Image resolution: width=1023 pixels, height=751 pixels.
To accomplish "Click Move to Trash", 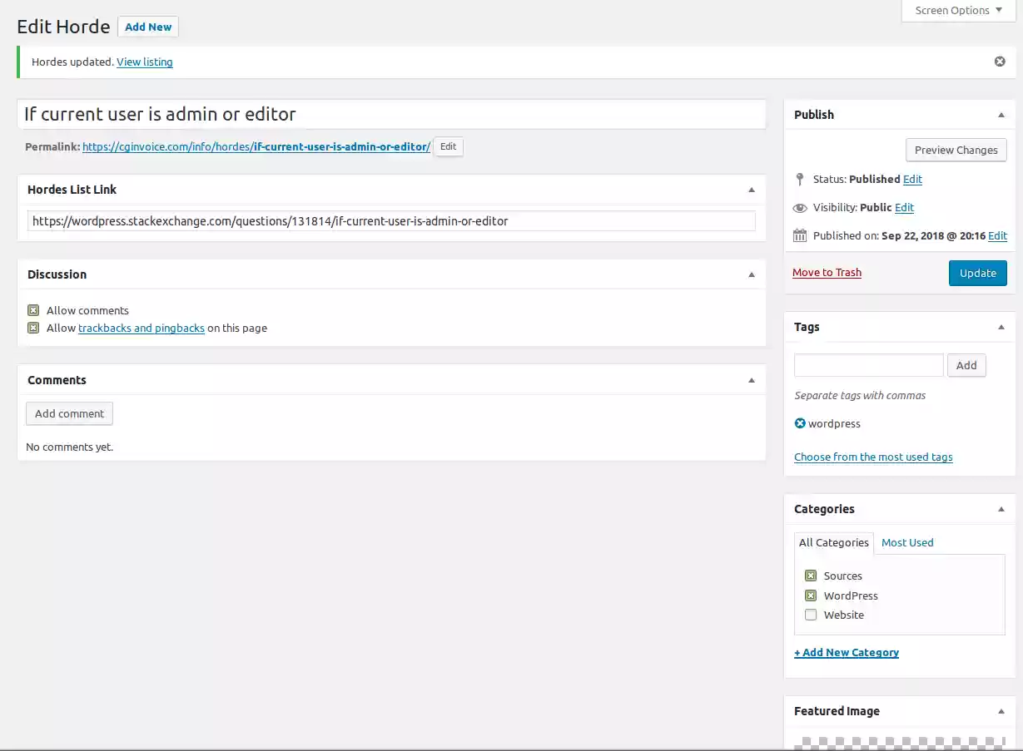I will coord(826,272).
